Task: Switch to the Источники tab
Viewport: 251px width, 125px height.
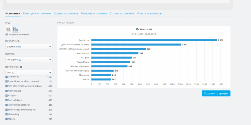Action: click(x=13, y=13)
